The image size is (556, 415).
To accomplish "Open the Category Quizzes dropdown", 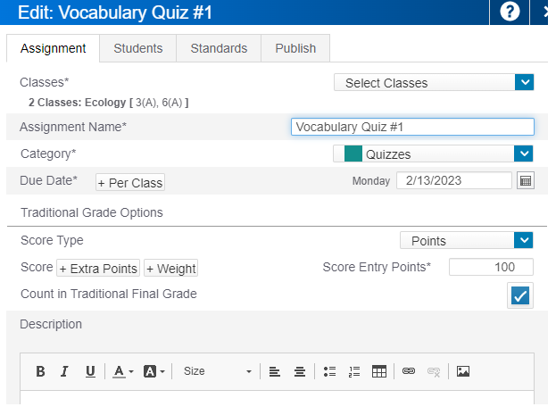I will (x=524, y=154).
